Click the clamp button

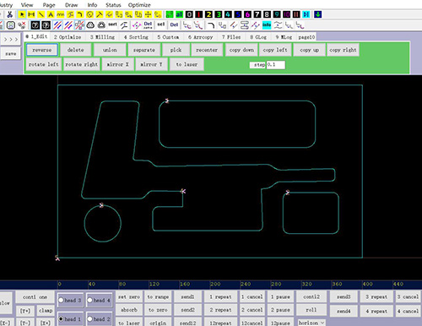tap(46, 311)
